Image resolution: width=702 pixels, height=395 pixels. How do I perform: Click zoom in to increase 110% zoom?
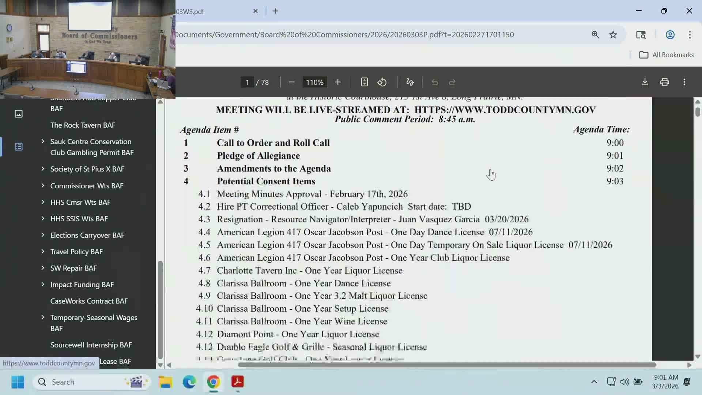(337, 82)
